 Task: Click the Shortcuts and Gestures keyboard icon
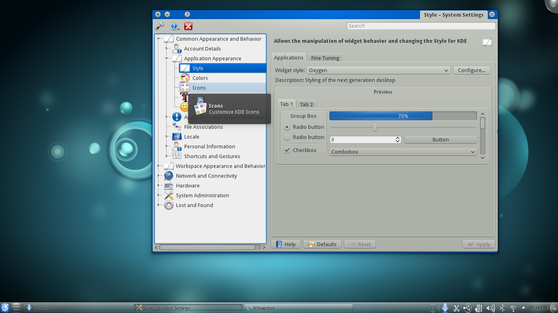click(177, 156)
